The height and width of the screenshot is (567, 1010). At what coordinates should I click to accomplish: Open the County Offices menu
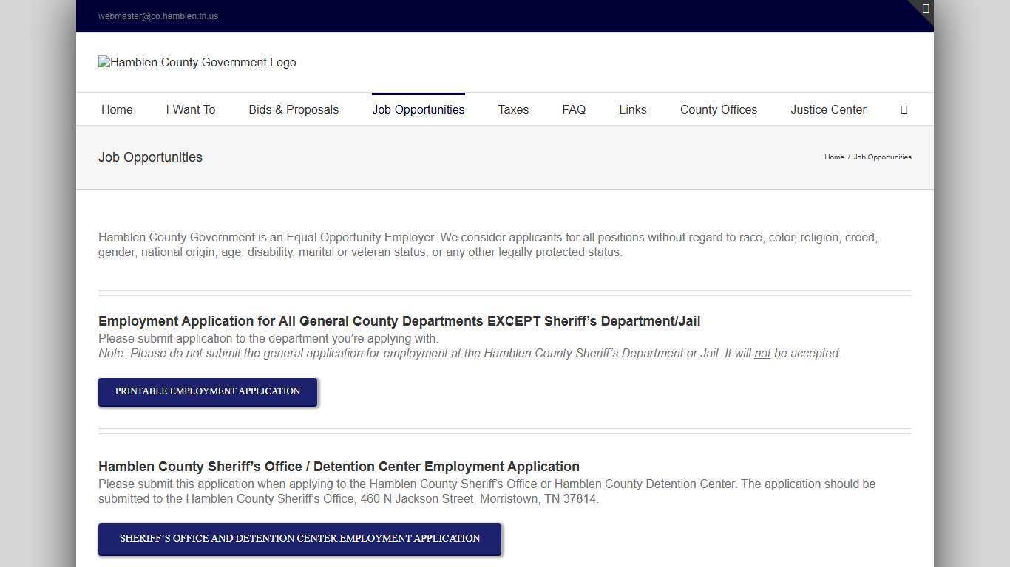tap(718, 109)
